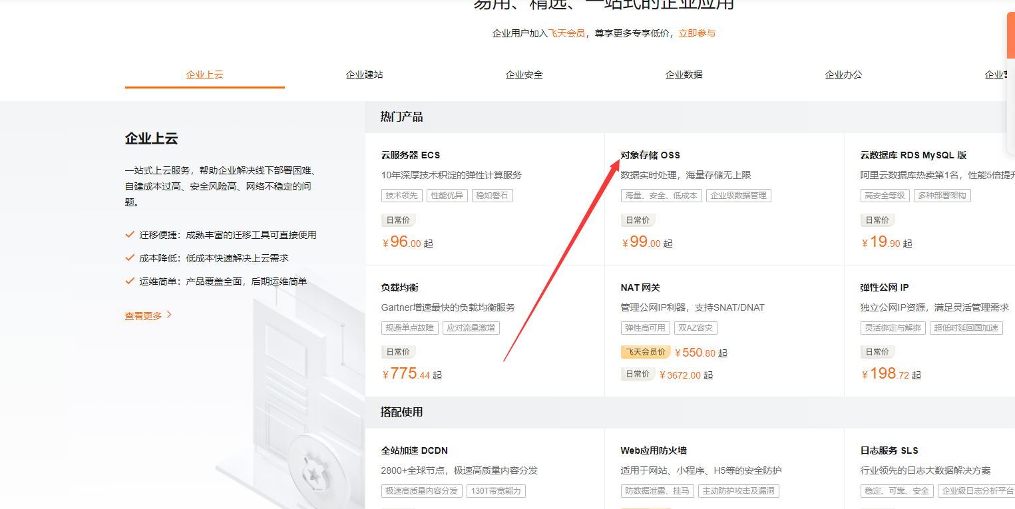Open the NAT 网关 product title
Screen dimensions: 1015x509
pyautogui.click(x=640, y=287)
